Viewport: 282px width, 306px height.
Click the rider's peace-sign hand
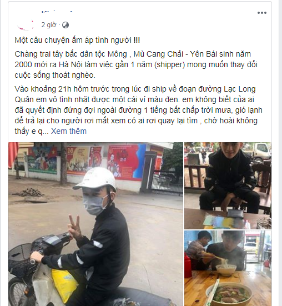(74, 227)
